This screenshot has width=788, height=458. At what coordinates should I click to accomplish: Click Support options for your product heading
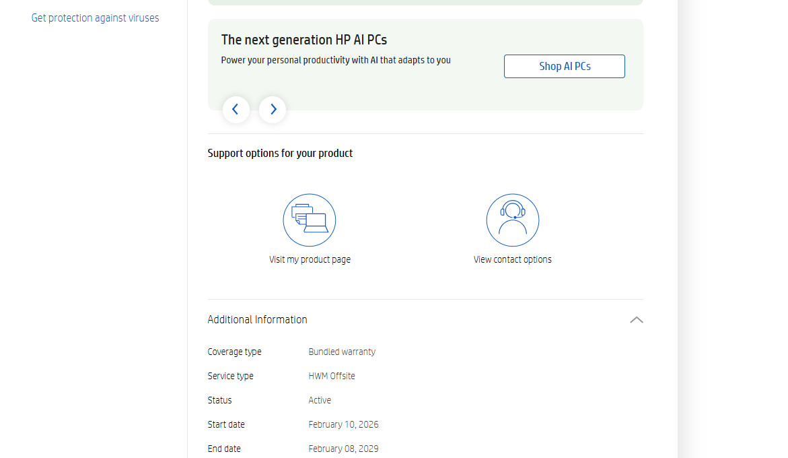(280, 154)
